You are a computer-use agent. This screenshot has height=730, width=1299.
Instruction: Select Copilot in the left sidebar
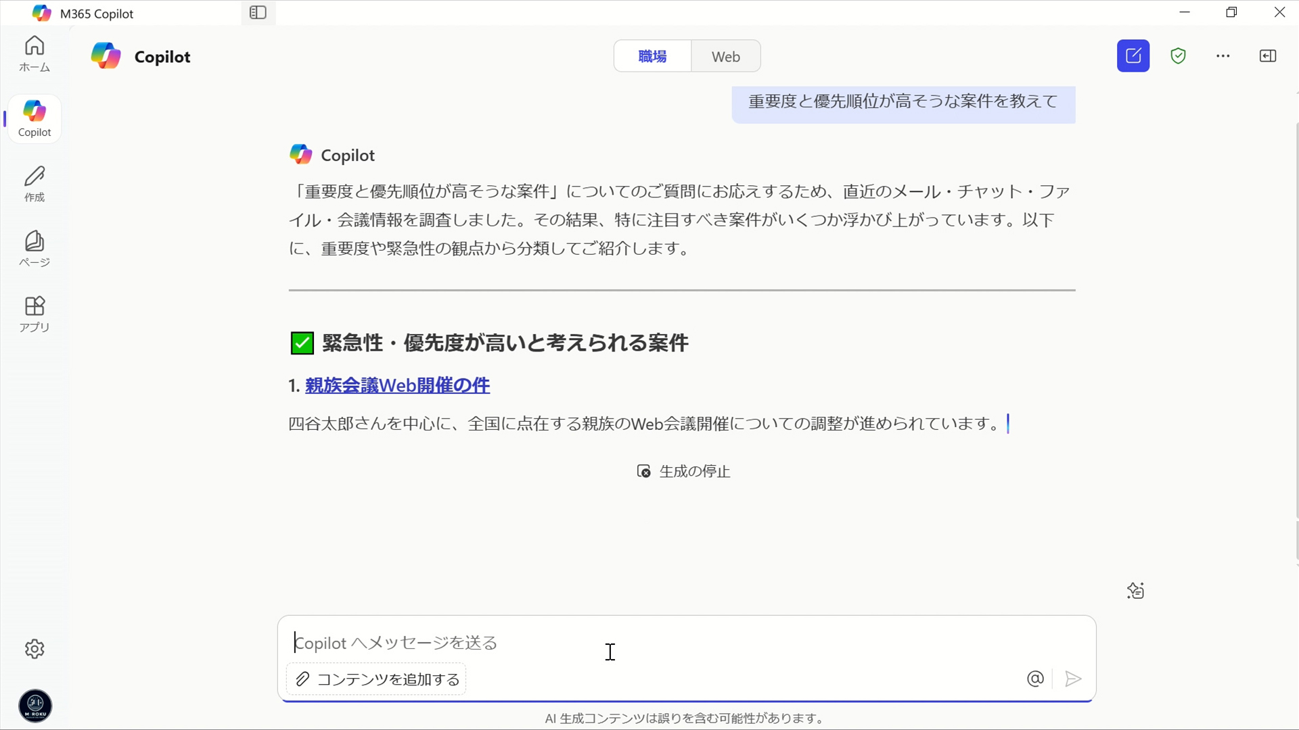(x=35, y=119)
